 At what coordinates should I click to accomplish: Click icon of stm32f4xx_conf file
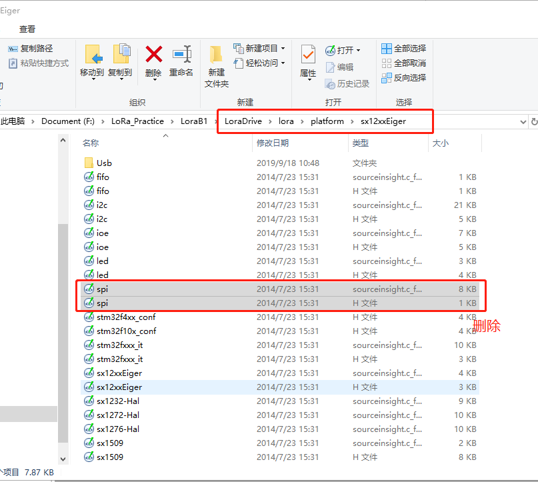[89, 317]
